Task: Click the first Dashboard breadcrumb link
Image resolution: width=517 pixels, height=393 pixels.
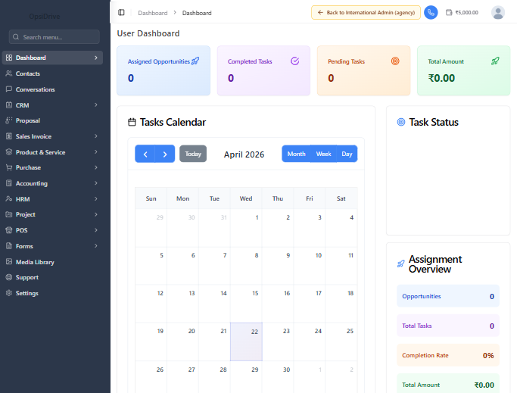Action: [153, 13]
